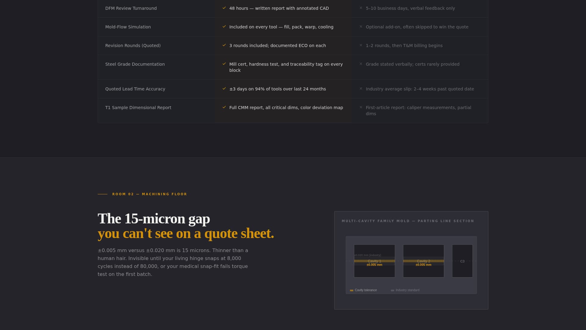Expand the T1 Sample Dimensional Report row

138,108
